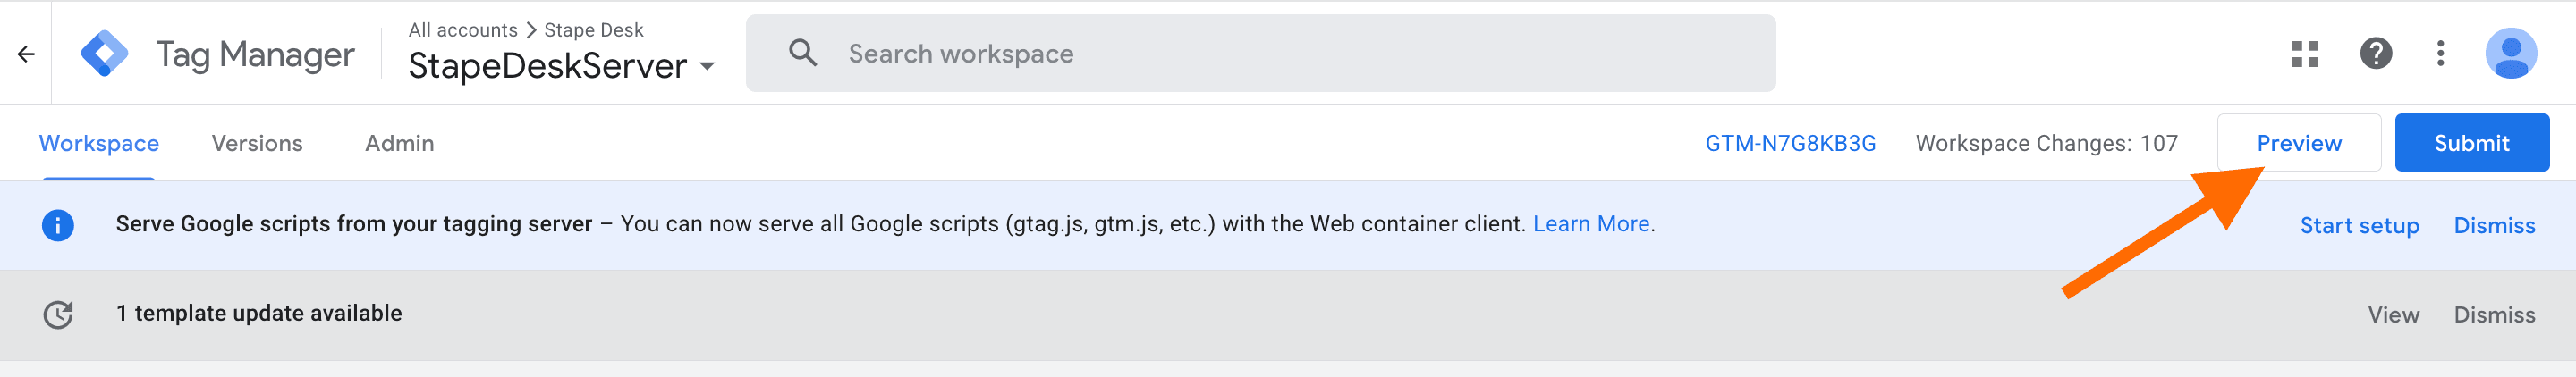Click the Tag Manager logo
The image size is (2576, 377).
105,54
